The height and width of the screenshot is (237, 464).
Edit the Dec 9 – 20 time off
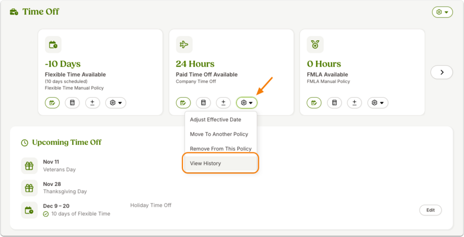(x=430, y=210)
